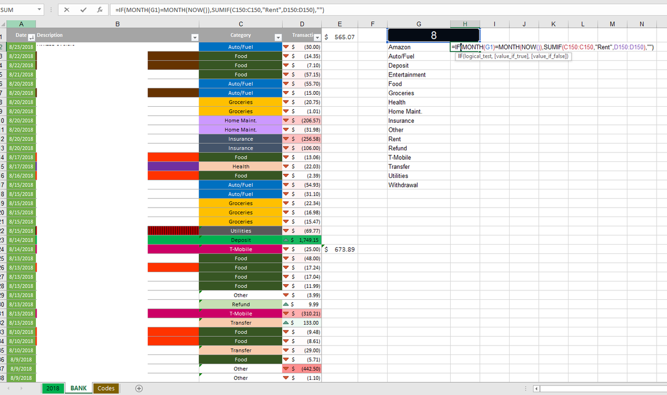Open Name Box dropdown arrow

pos(40,10)
